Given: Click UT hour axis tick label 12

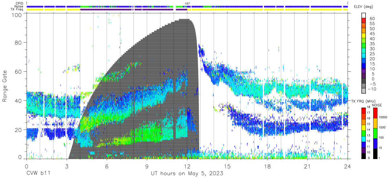Looking at the screenshot, I should 187,166.
